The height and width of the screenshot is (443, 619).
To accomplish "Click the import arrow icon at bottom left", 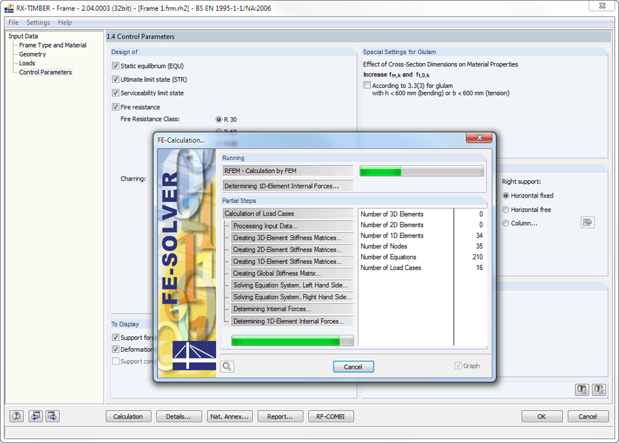I will click(35, 416).
